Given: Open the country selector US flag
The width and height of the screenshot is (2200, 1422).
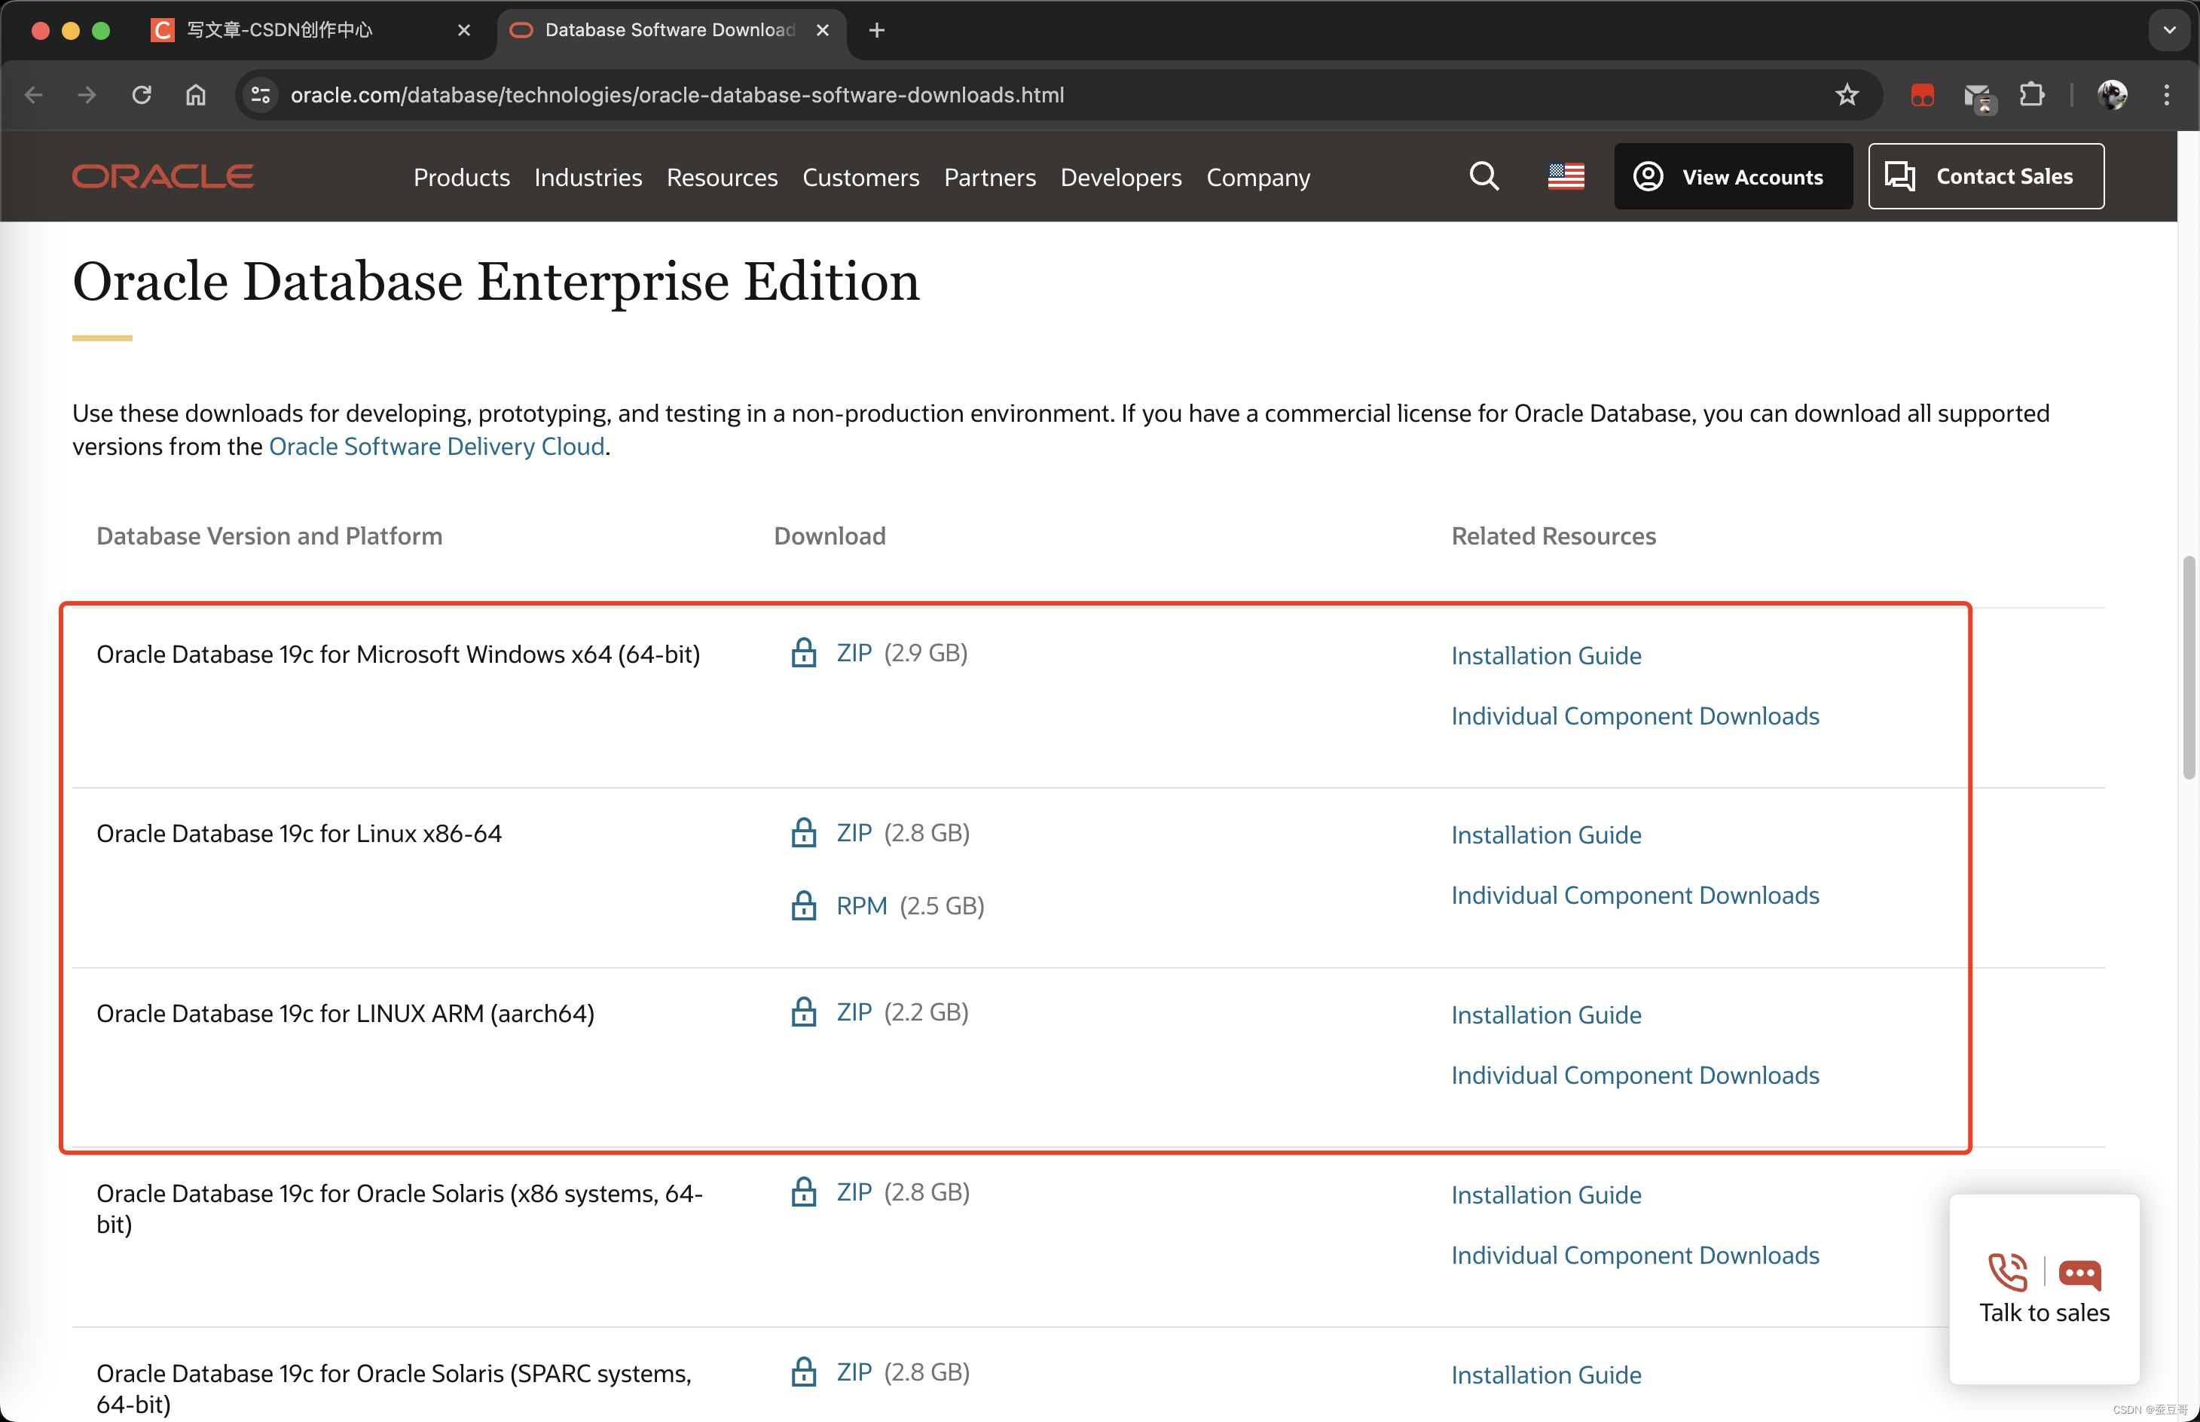Looking at the screenshot, I should (1566, 175).
